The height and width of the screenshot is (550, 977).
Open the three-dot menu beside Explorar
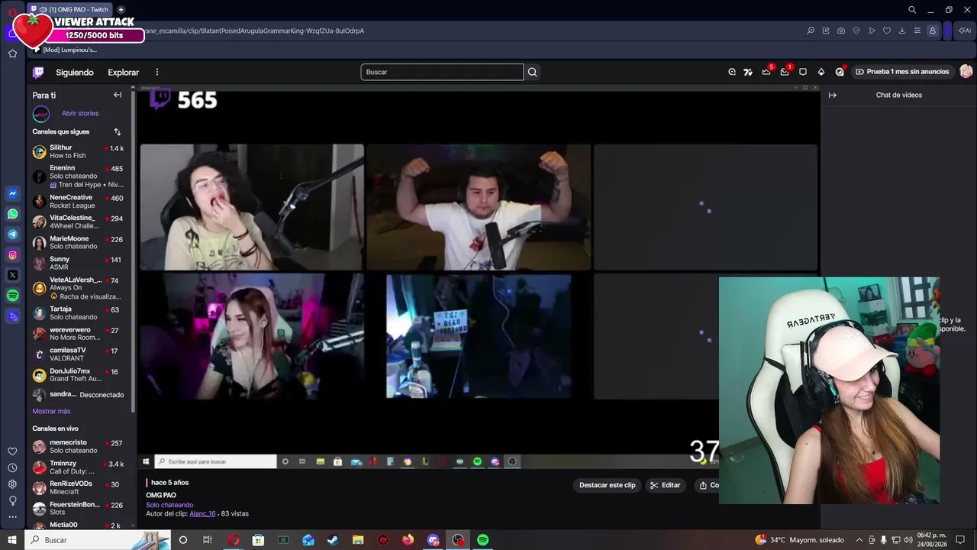(x=157, y=73)
